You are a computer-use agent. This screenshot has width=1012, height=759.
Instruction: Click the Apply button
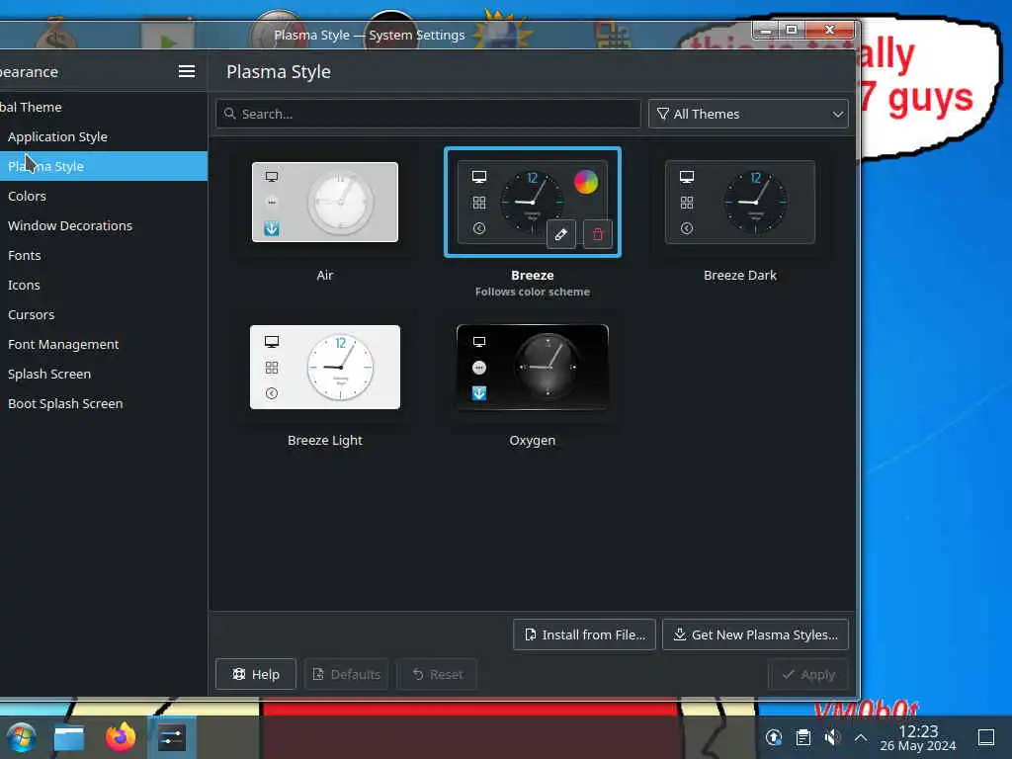pyautogui.click(x=808, y=674)
